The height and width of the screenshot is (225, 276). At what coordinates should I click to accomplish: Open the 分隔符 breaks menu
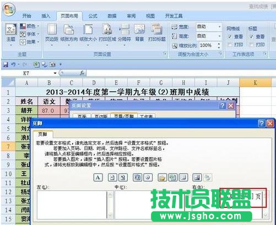click(x=125, y=34)
